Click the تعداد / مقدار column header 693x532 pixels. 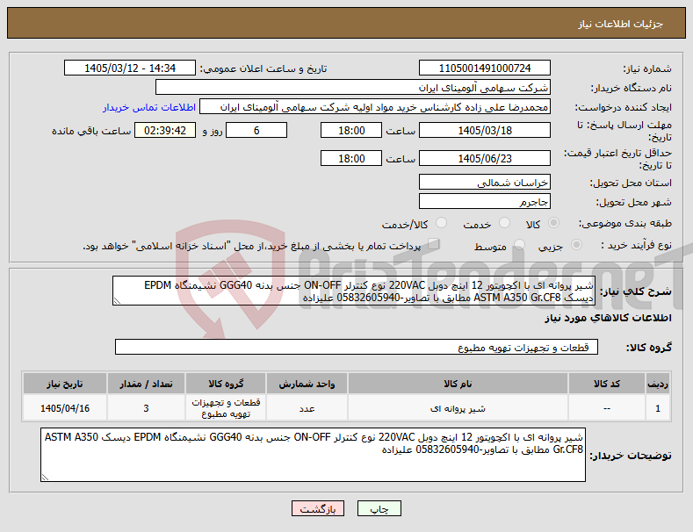(x=146, y=384)
